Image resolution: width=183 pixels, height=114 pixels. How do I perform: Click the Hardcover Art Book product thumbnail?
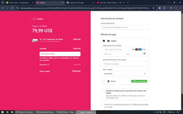[x=35, y=40]
